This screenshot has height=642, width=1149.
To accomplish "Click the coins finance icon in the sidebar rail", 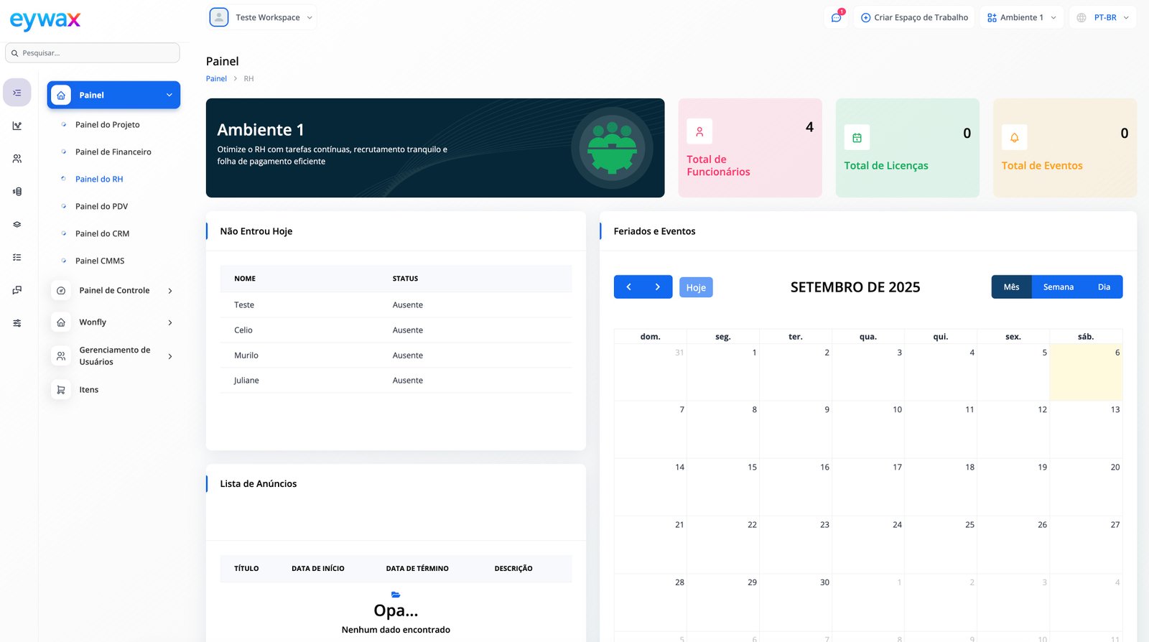I will (17, 192).
